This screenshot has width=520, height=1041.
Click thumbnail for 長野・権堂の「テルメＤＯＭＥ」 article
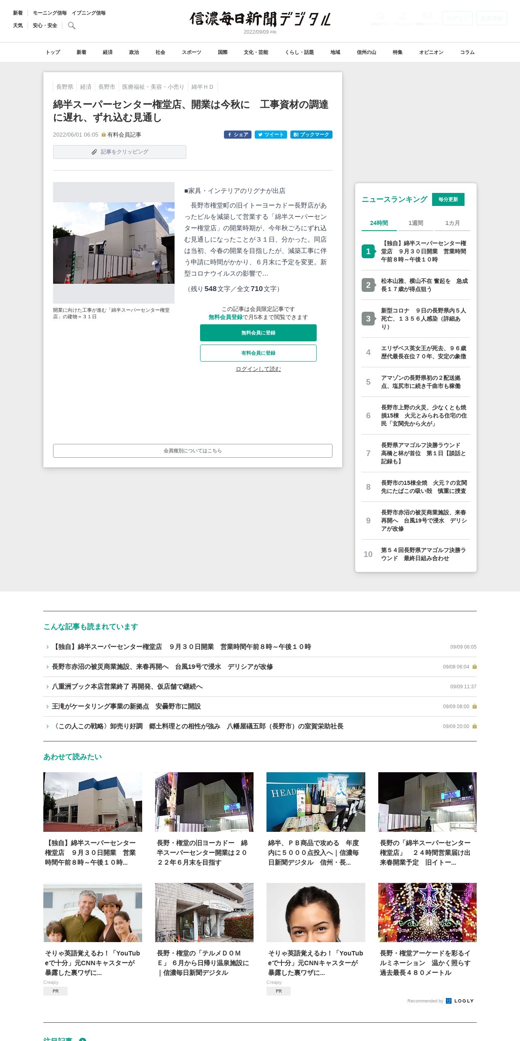[204, 912]
